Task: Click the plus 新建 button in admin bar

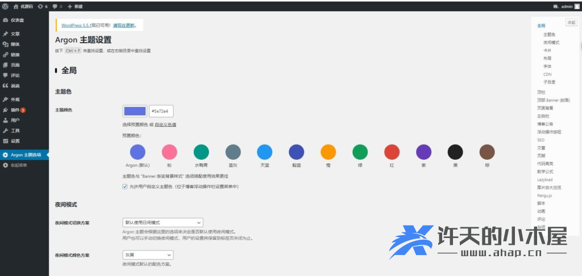Action: [75, 6]
